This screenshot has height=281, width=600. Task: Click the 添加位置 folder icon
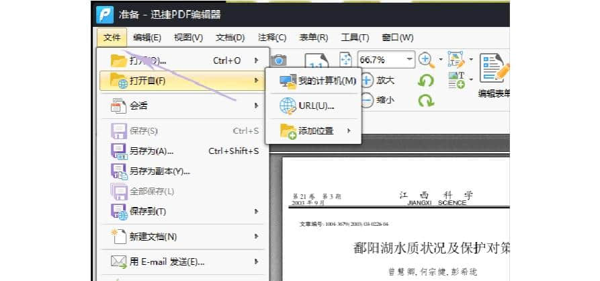pyautogui.click(x=288, y=131)
